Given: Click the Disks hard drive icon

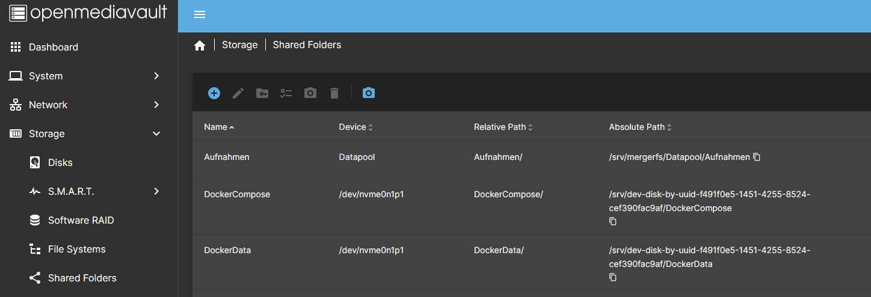Looking at the screenshot, I should [x=35, y=162].
